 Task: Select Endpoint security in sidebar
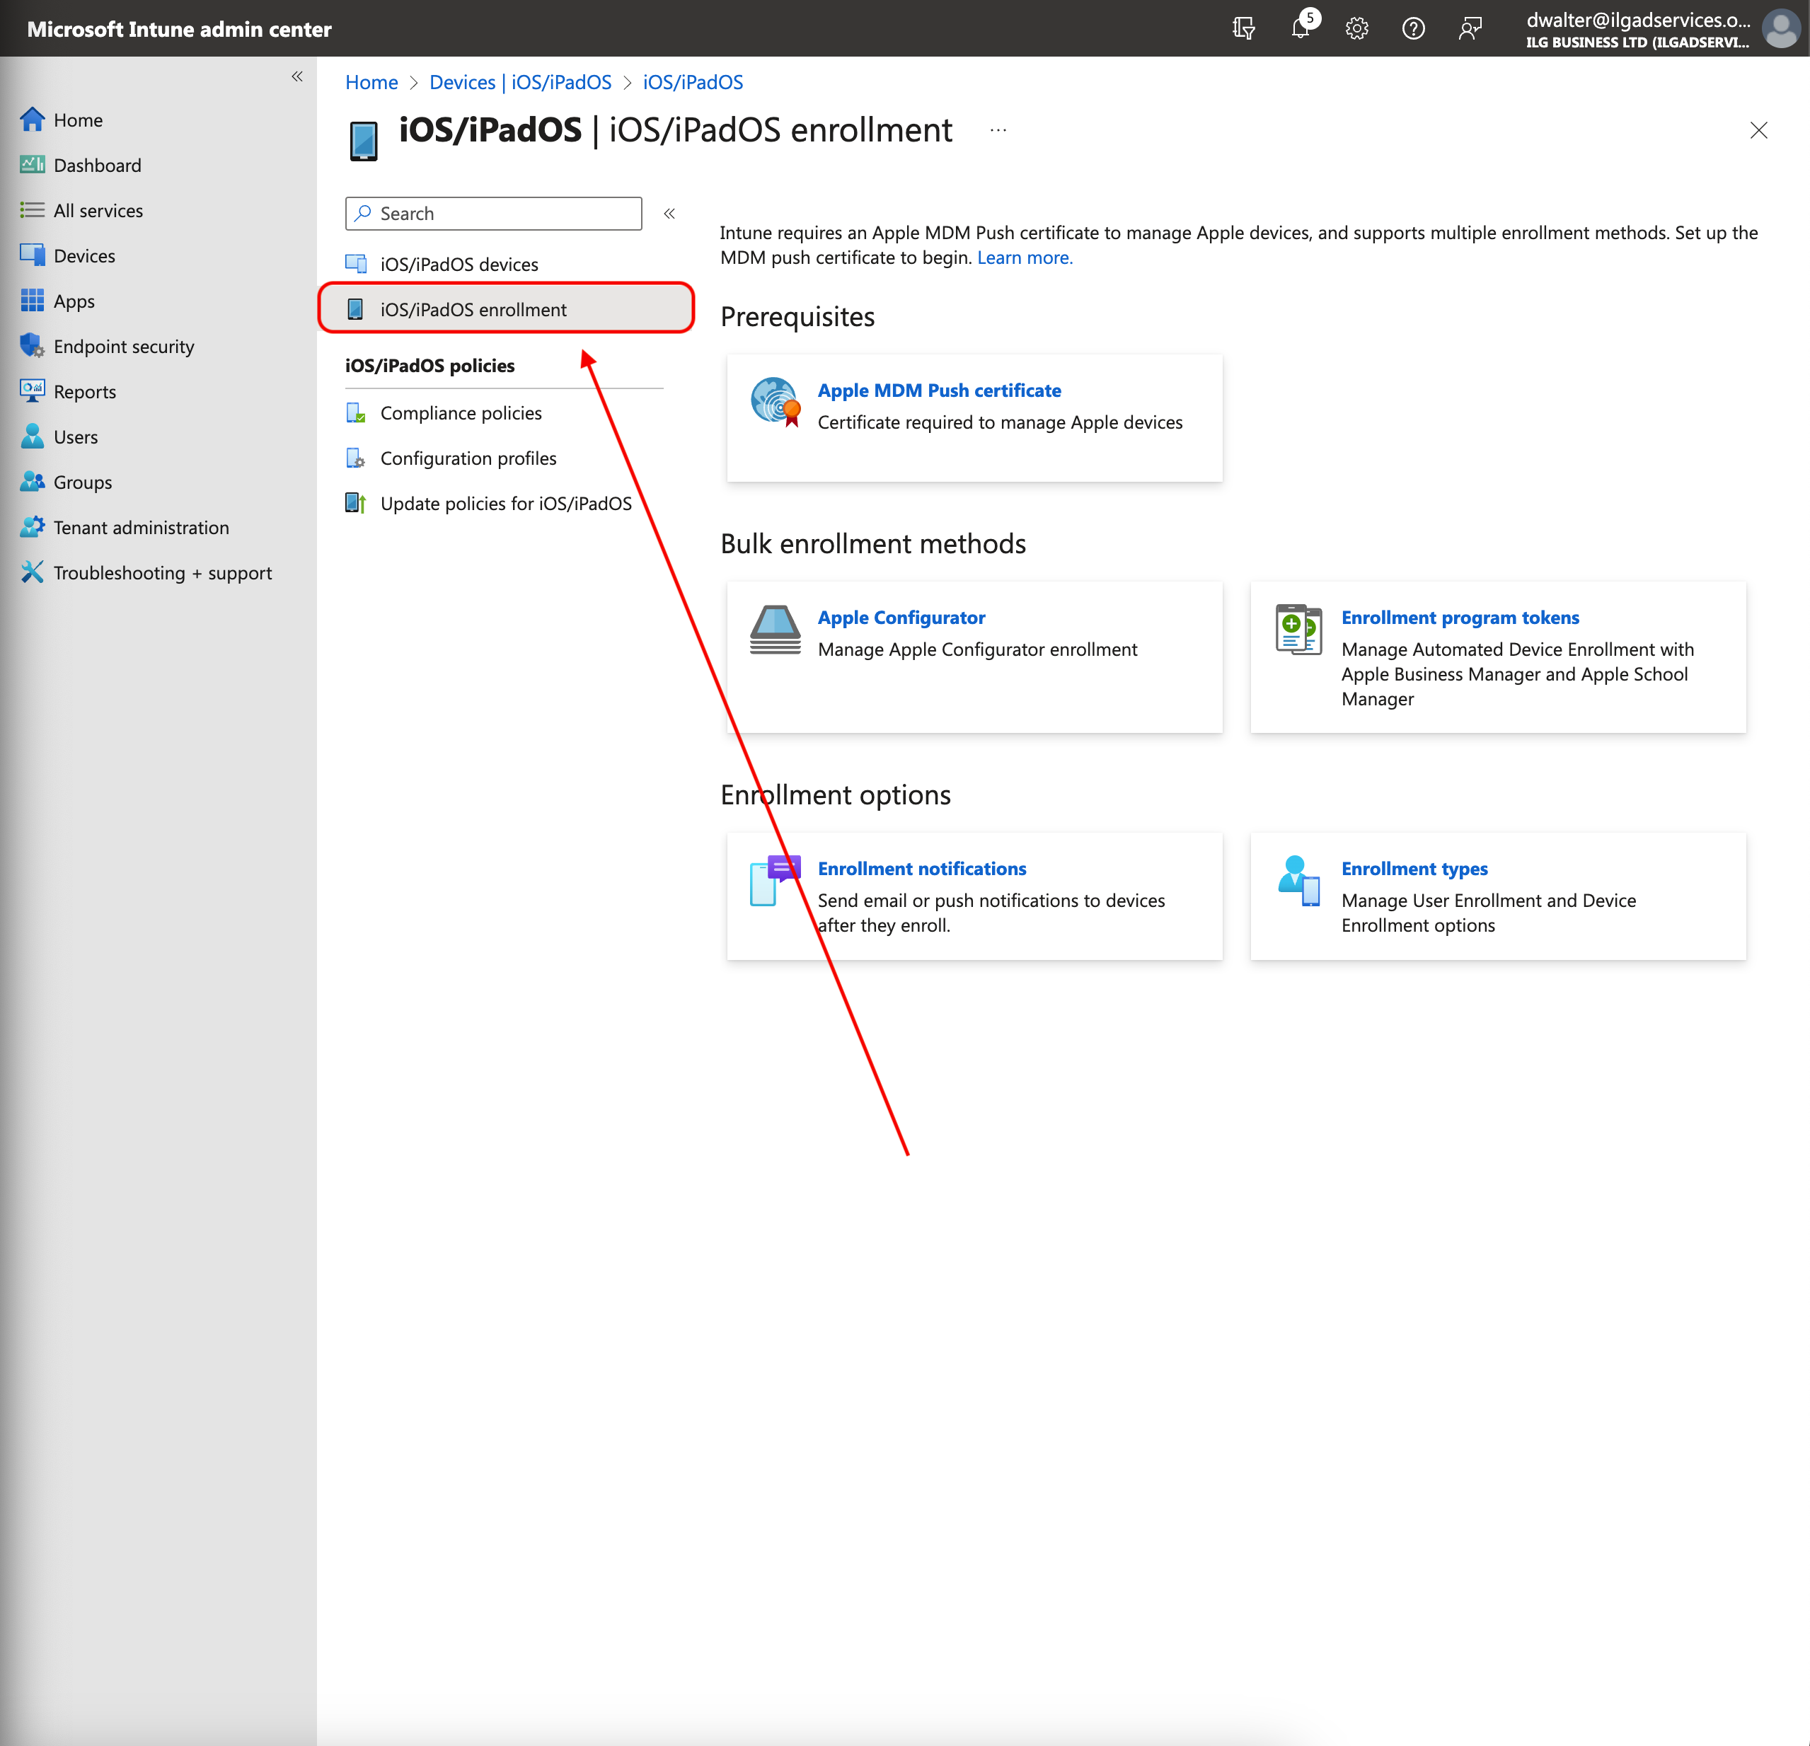click(x=124, y=346)
